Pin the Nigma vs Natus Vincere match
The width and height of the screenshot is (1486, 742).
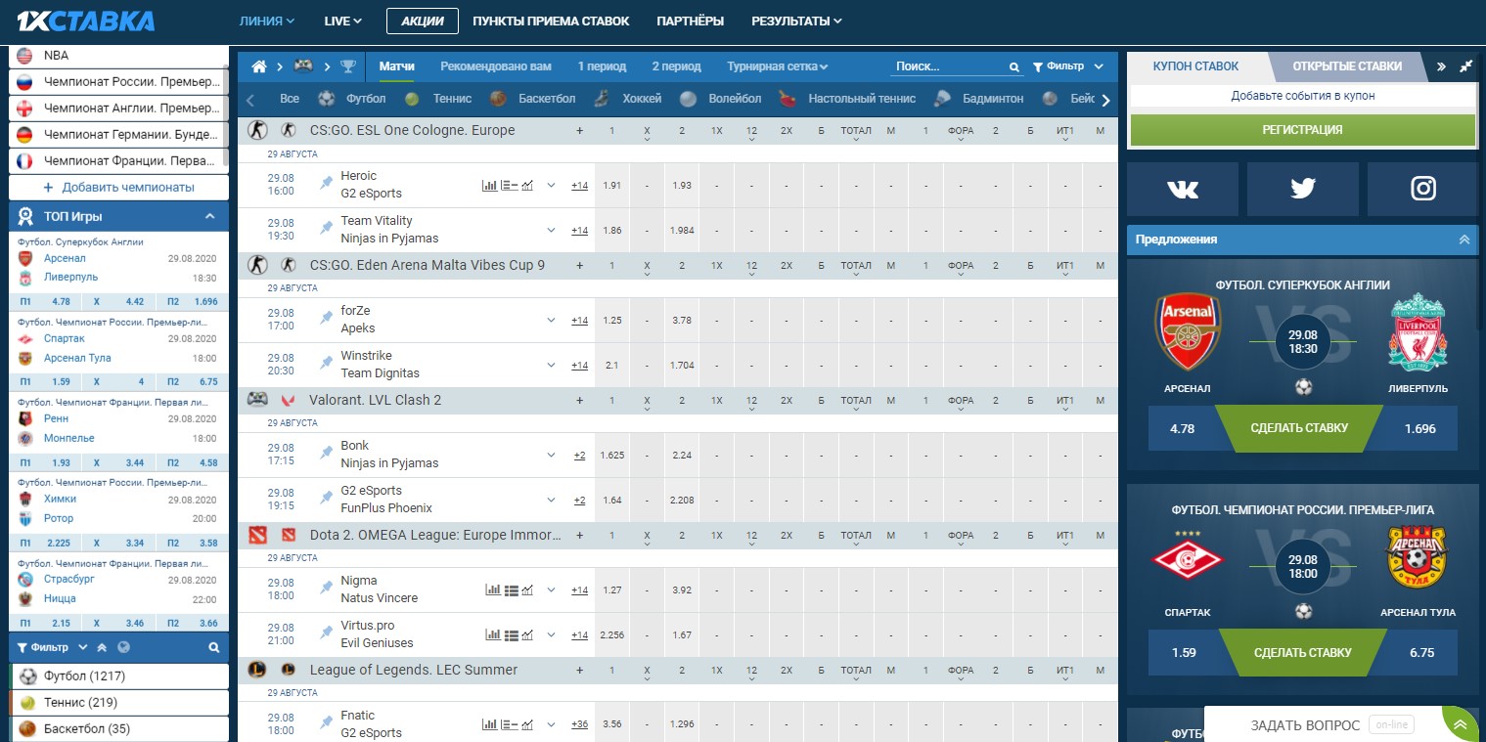click(x=326, y=589)
